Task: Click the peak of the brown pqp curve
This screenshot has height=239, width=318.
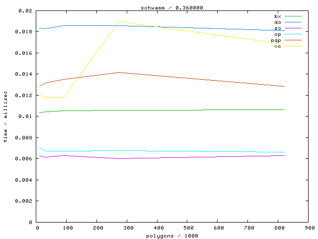Action: click(119, 72)
